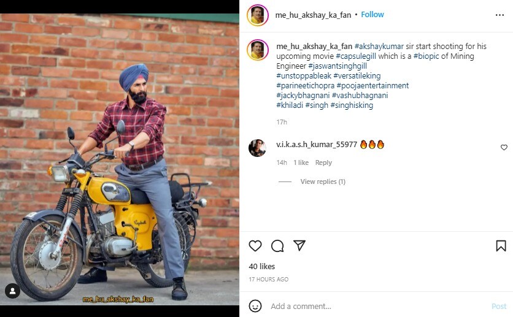
Task: View tagged people icon on photo
Action: point(12,291)
